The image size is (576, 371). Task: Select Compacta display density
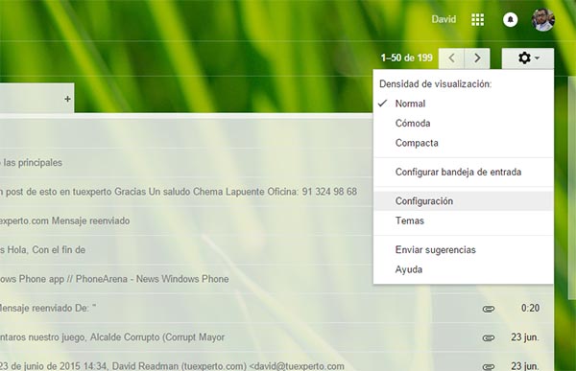[464, 143]
